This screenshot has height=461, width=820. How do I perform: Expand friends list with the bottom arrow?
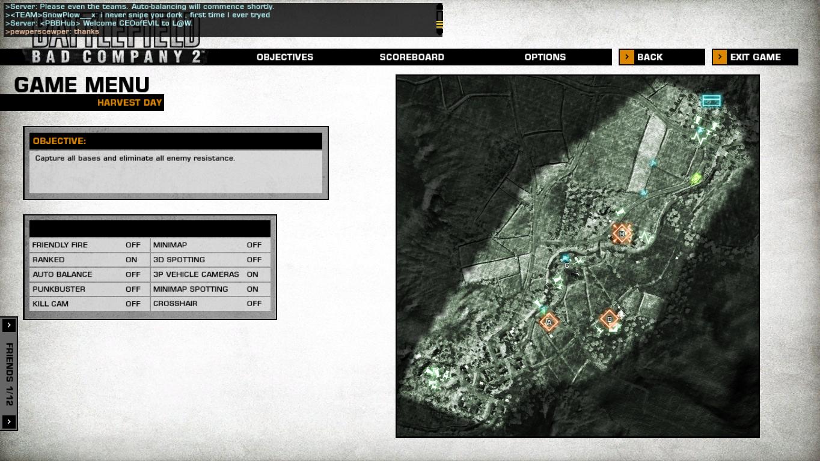pyautogui.click(x=9, y=422)
